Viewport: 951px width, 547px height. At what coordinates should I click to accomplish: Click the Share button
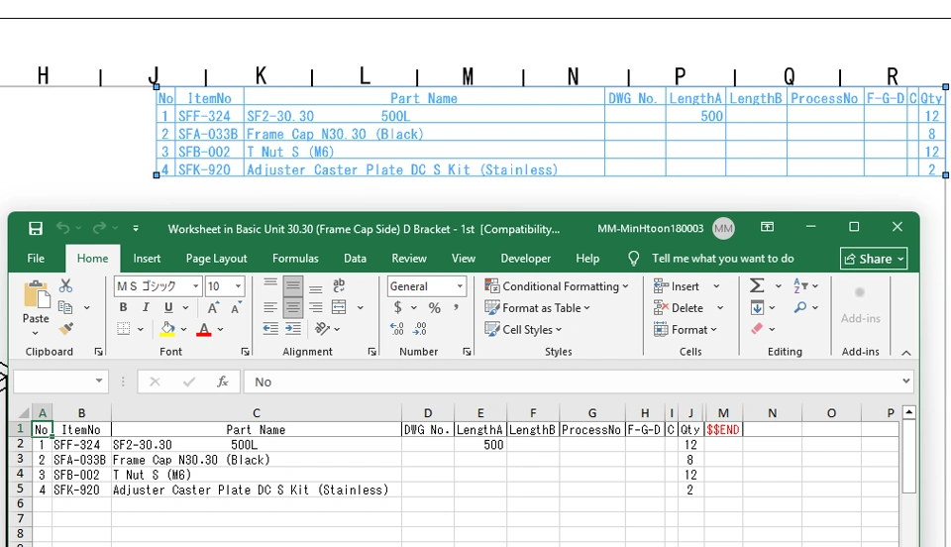[x=874, y=259]
